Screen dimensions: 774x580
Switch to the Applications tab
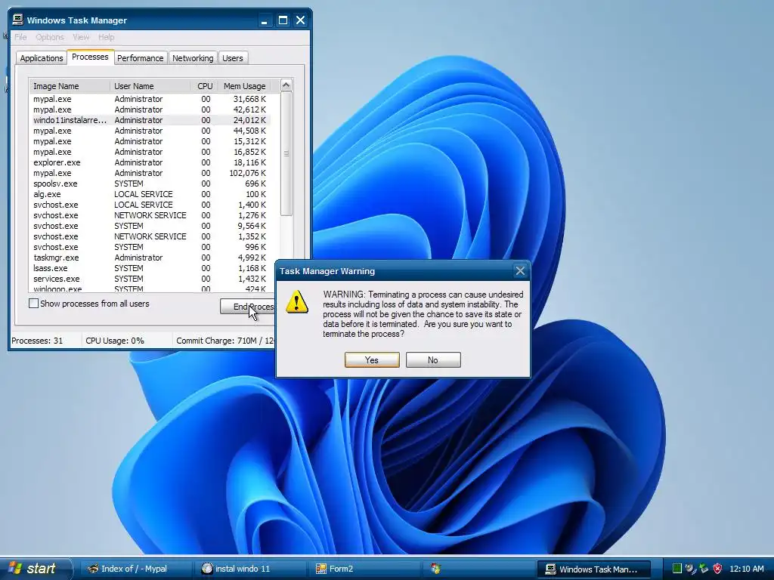tap(42, 58)
